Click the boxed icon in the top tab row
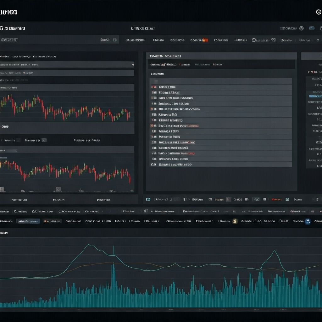Screen dimensions: 322x322 click(x=273, y=40)
